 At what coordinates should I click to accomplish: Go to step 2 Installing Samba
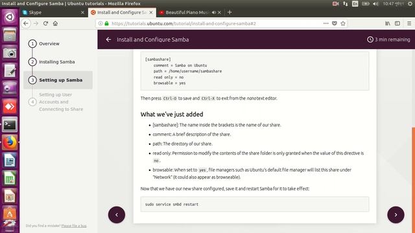tap(57, 62)
